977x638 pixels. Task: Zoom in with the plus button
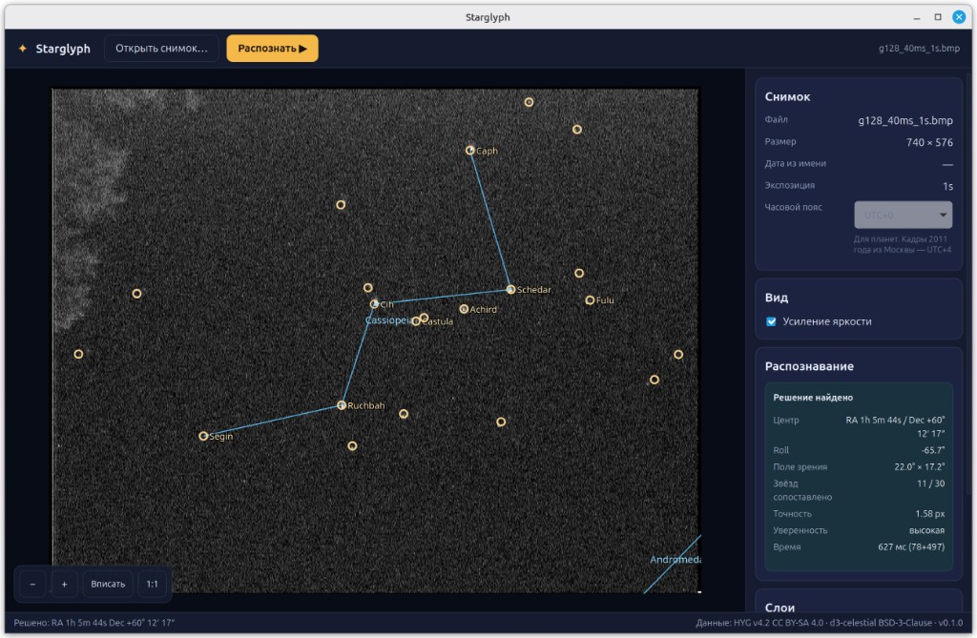[64, 584]
